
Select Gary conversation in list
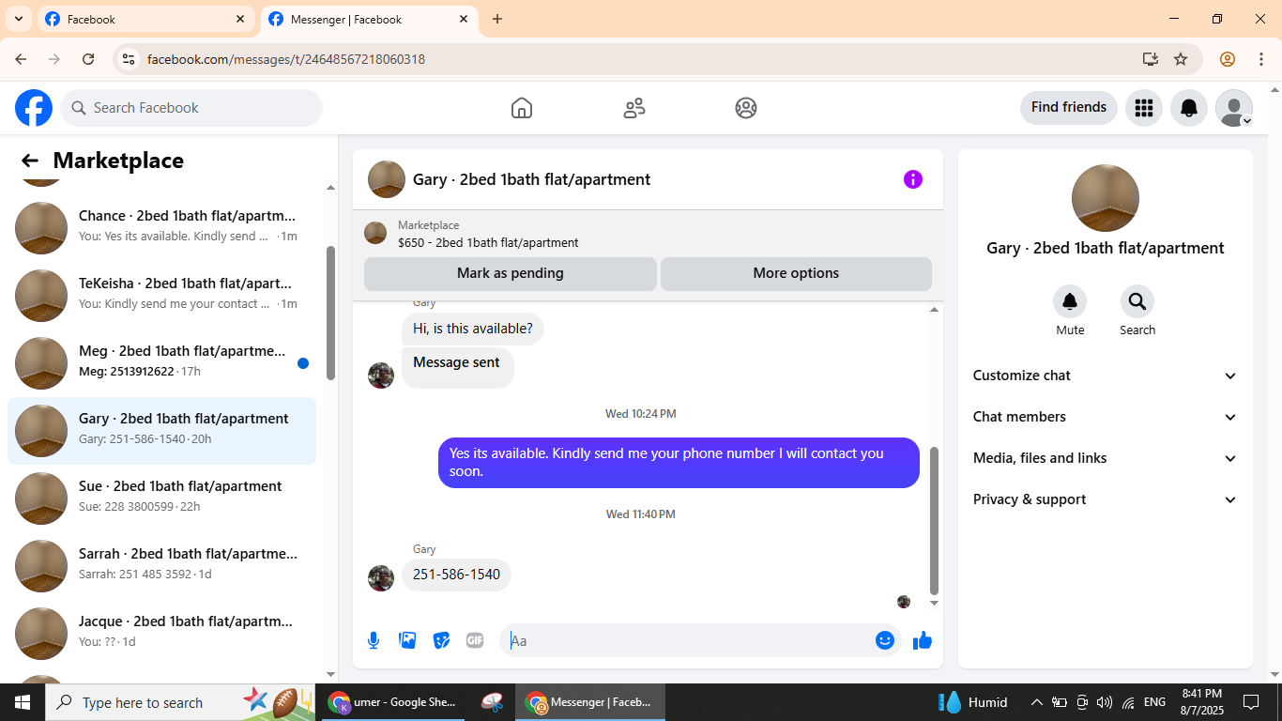(x=161, y=431)
